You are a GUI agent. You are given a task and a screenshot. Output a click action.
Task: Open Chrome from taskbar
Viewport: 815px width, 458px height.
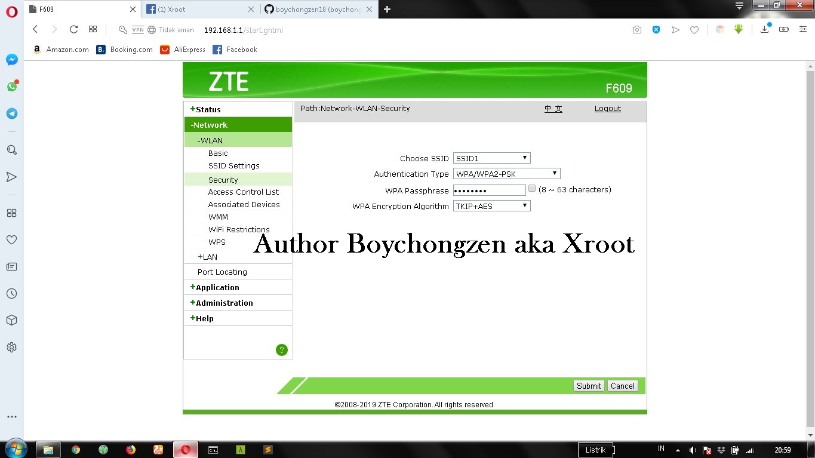76,450
